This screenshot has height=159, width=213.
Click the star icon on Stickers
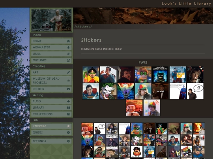coord(68,126)
